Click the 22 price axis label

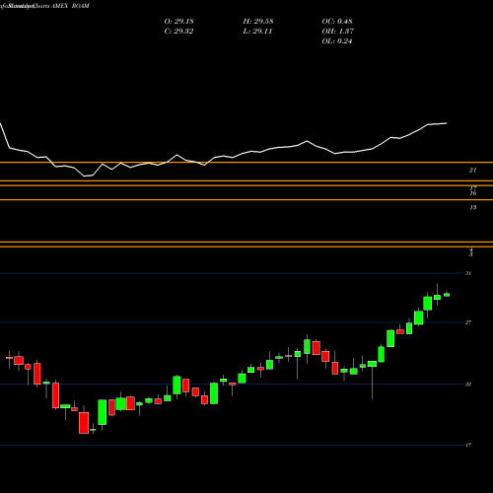[468, 384]
